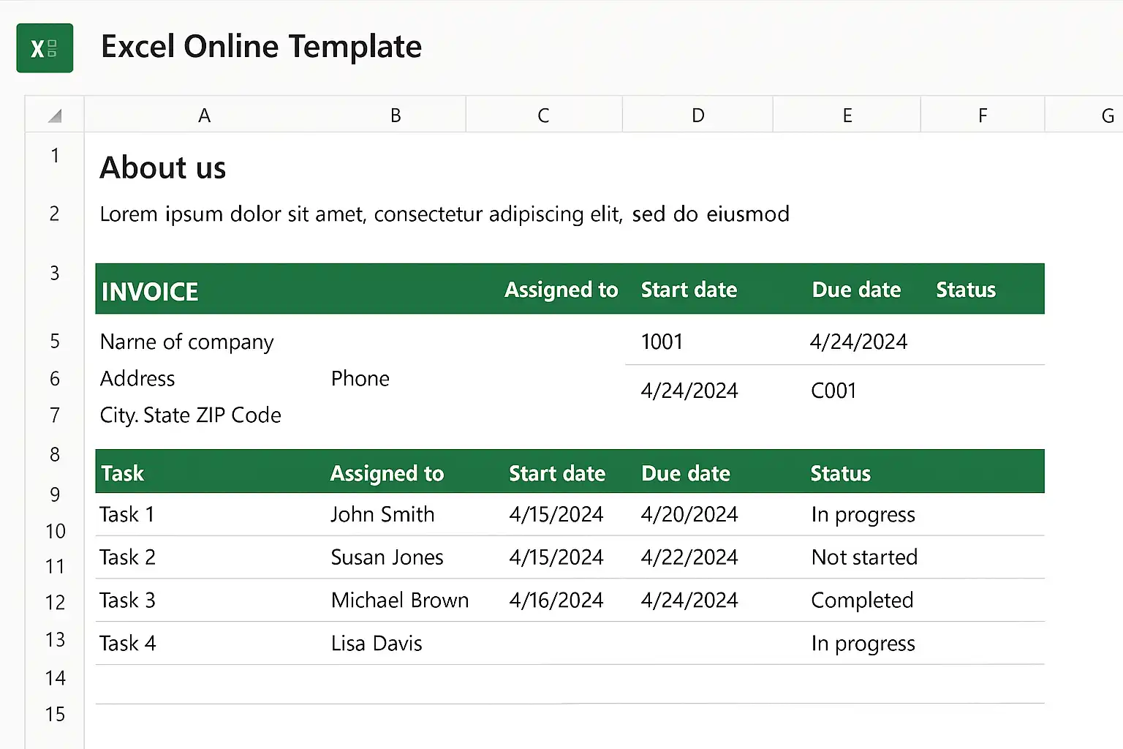
Task: Select column A header
Action: tap(205, 115)
